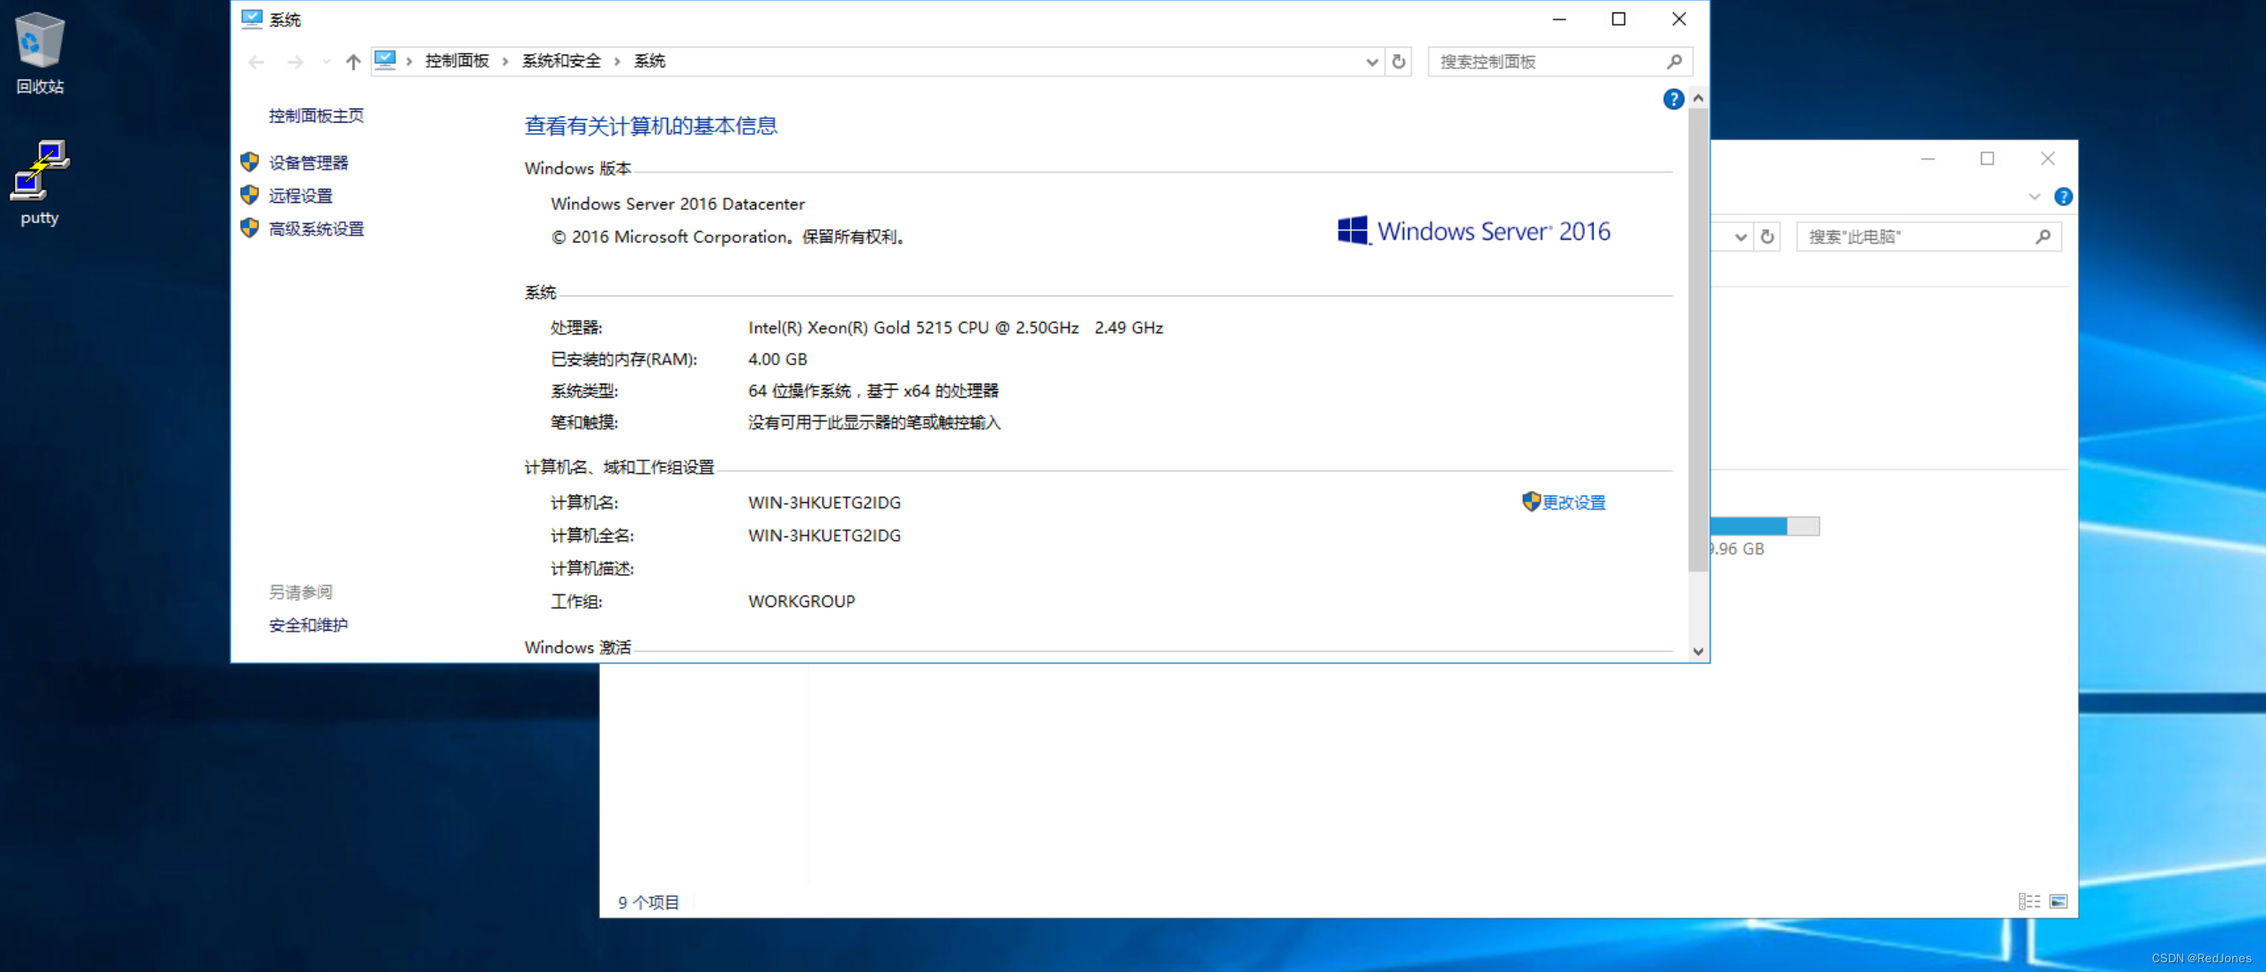Expand the chevron after 系统和安全 breadcrumb
This screenshot has height=972, width=2266.
pyautogui.click(x=618, y=61)
